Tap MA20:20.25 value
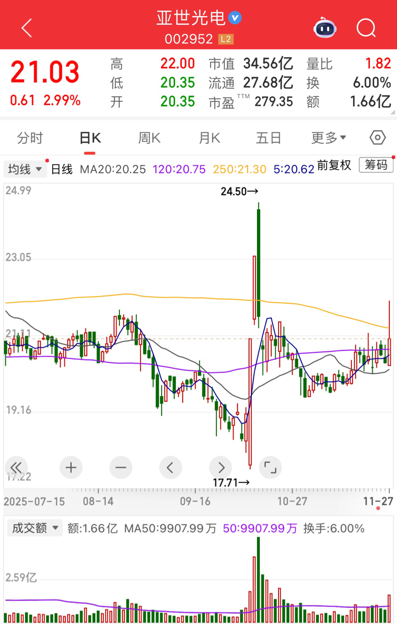 pos(113,169)
